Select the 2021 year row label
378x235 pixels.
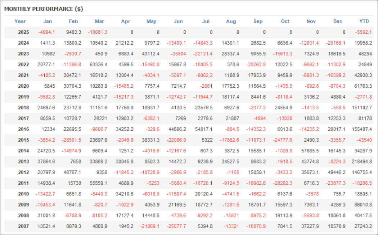(23, 75)
